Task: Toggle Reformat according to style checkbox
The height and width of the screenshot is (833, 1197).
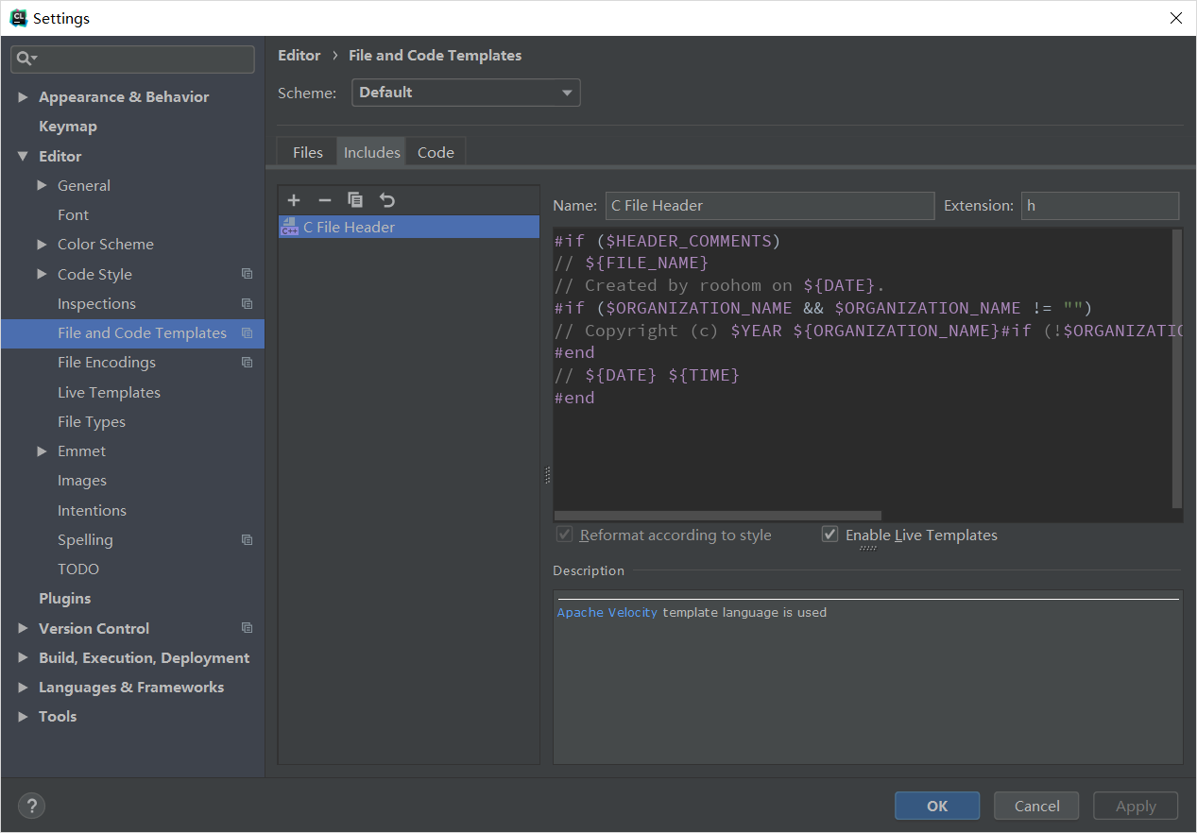Action: coord(565,535)
